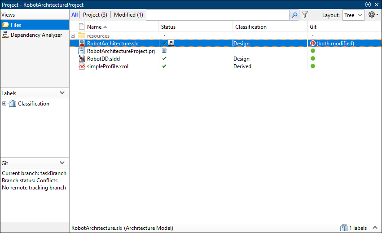
Task: Sort by the Name column header
Action: (x=94, y=27)
